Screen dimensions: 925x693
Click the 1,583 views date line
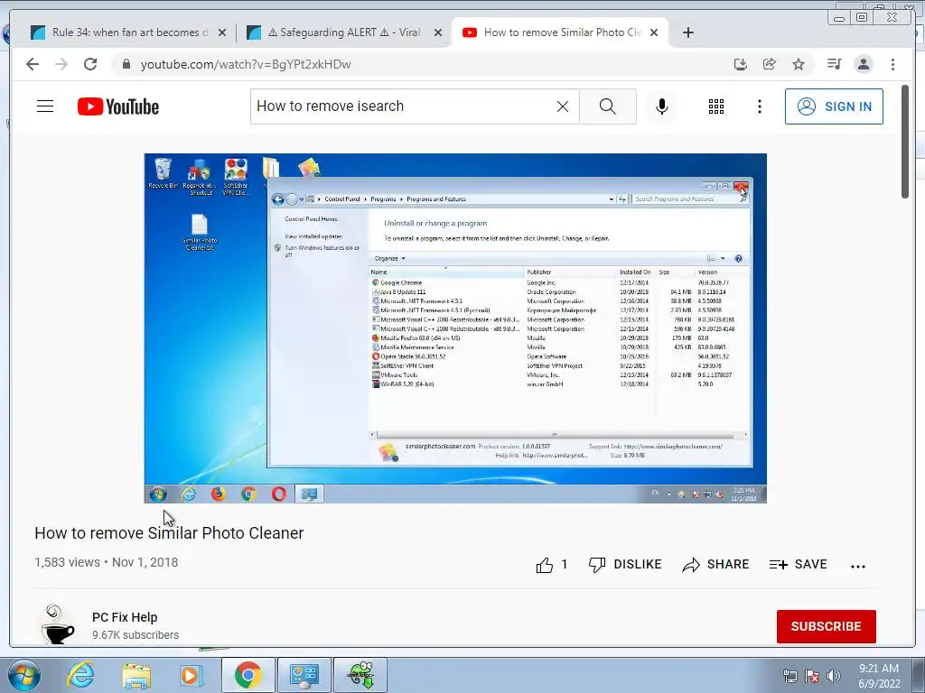(107, 562)
